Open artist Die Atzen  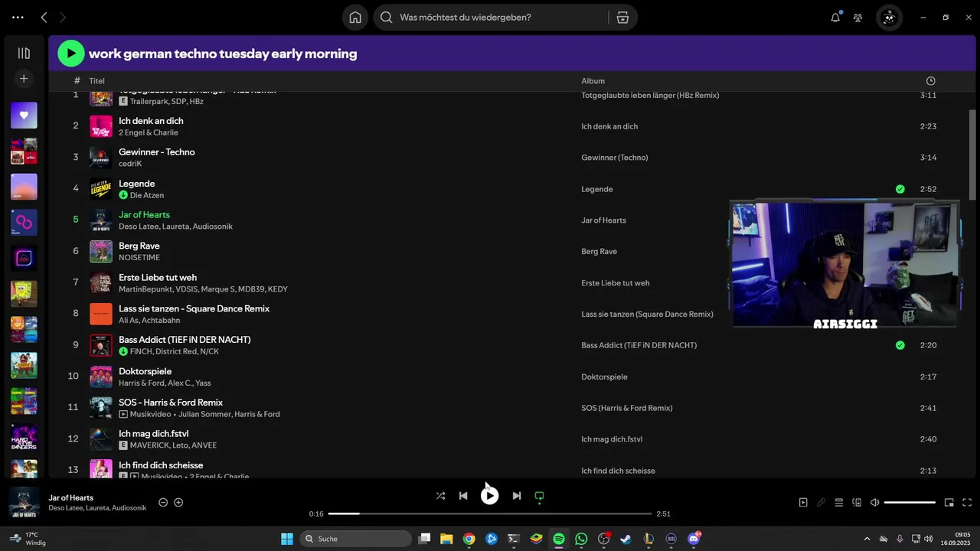(147, 195)
